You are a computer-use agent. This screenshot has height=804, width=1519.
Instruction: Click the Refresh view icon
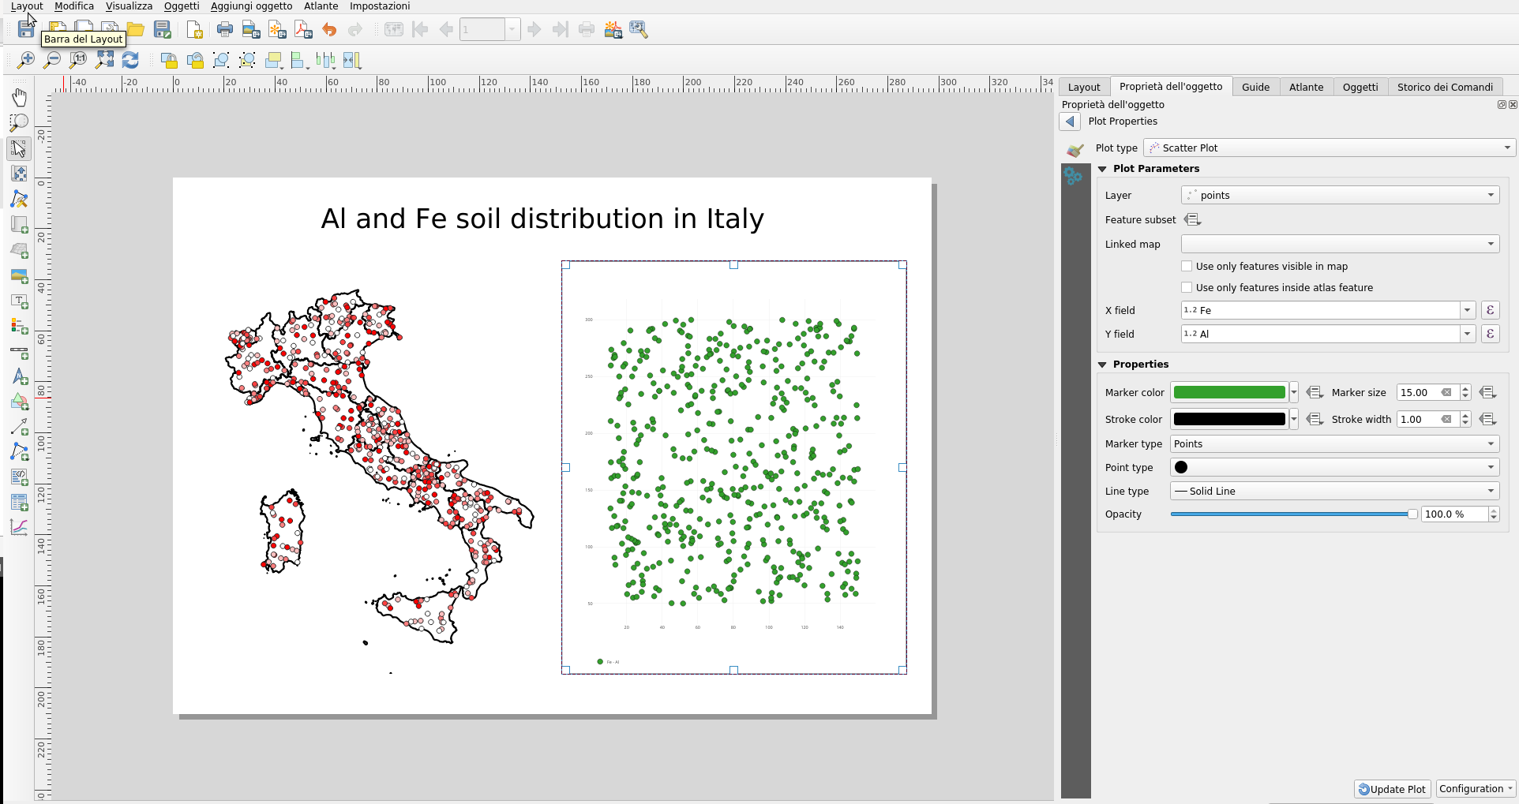[x=130, y=59]
